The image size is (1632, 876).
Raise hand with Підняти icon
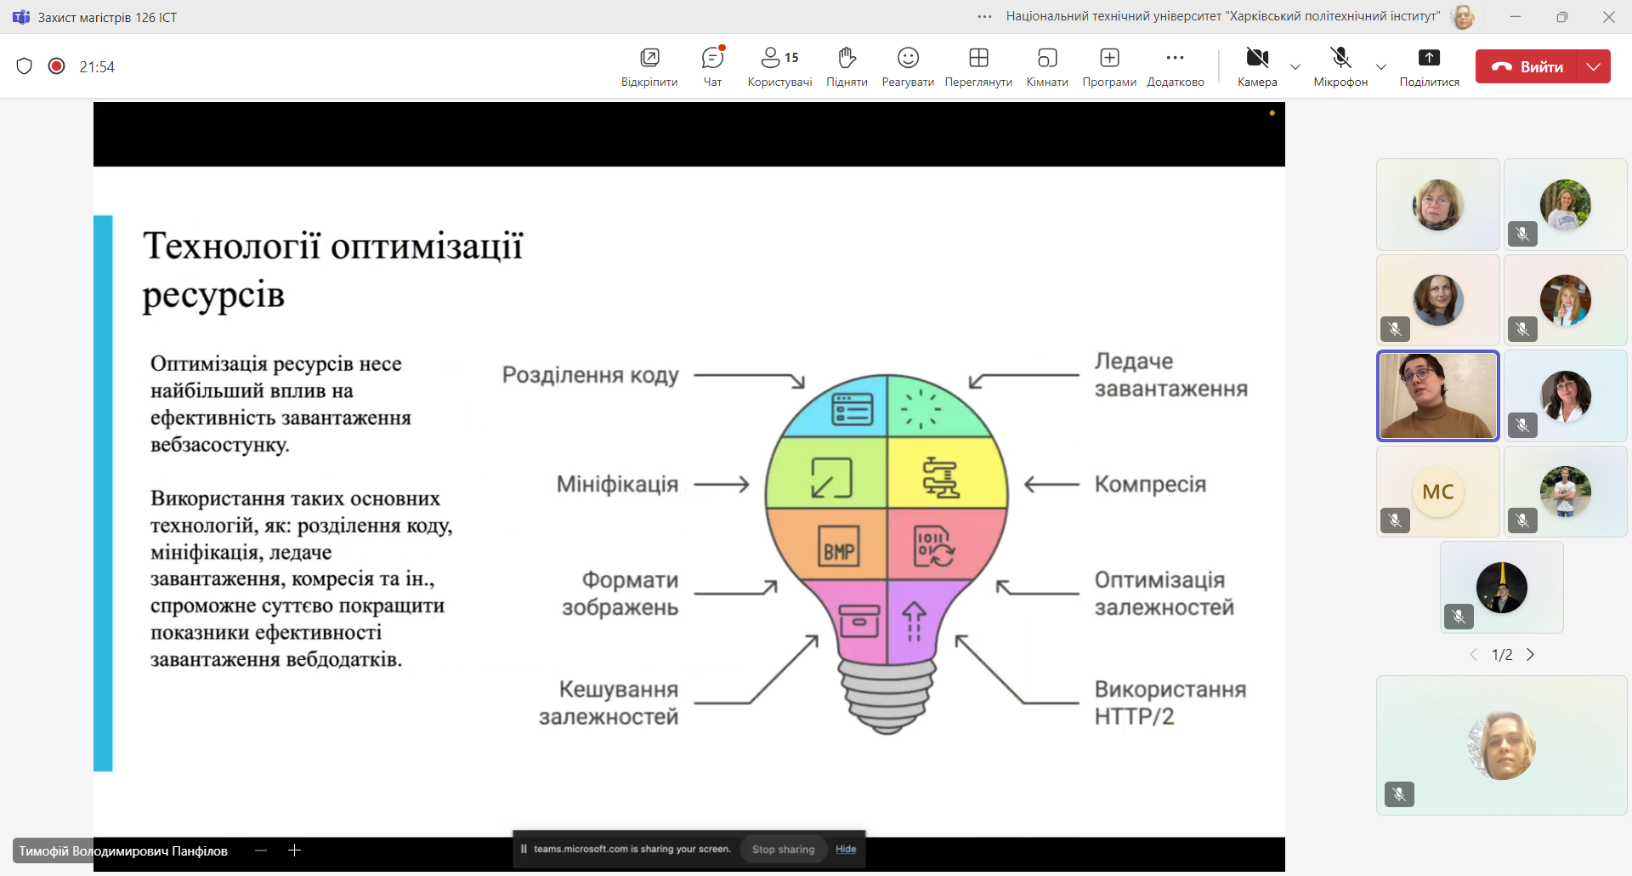tap(847, 66)
